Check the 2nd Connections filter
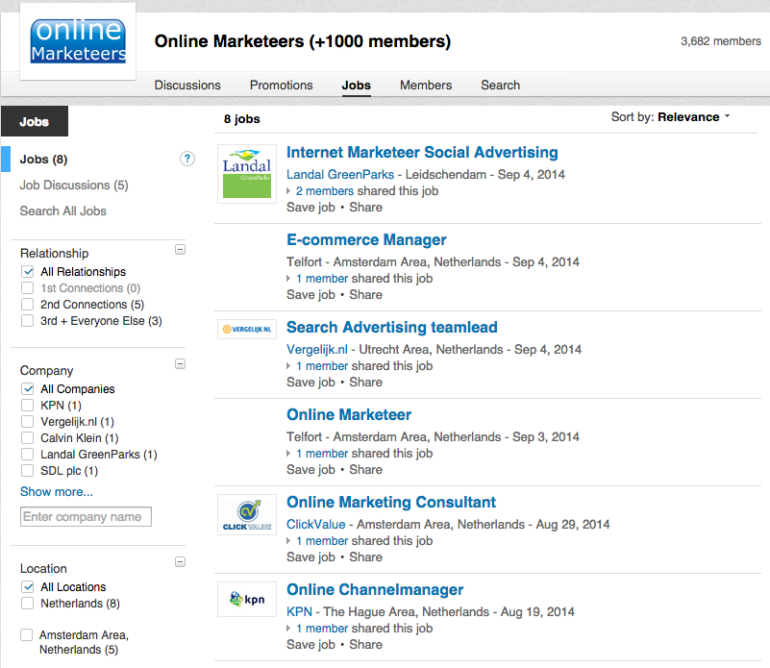The width and height of the screenshot is (770, 668). (28, 305)
